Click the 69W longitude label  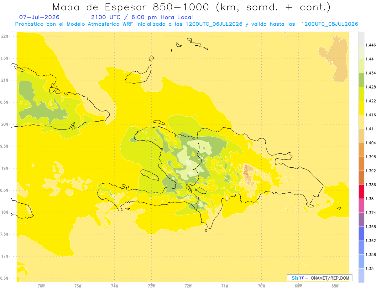coord(298,286)
